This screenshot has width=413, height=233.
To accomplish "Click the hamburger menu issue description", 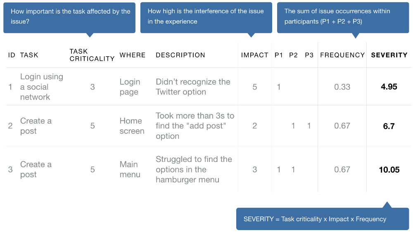I will point(194,169).
